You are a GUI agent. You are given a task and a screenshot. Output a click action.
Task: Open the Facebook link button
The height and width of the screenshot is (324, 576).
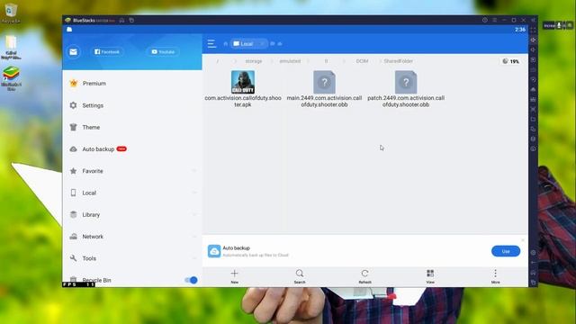107,52
